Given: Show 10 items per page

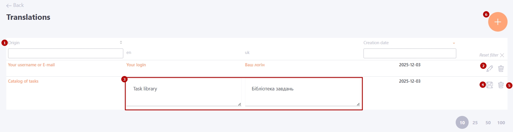Looking at the screenshot, I should click(462, 123).
